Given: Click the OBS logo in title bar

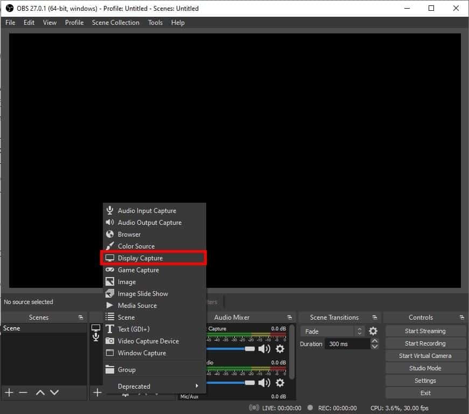Looking at the screenshot, I should click(10, 8).
